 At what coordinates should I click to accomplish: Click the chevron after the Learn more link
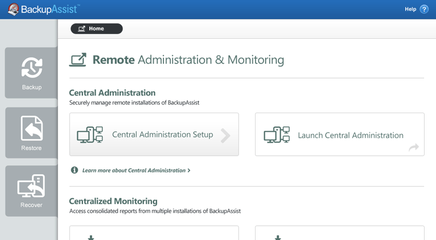189,171
